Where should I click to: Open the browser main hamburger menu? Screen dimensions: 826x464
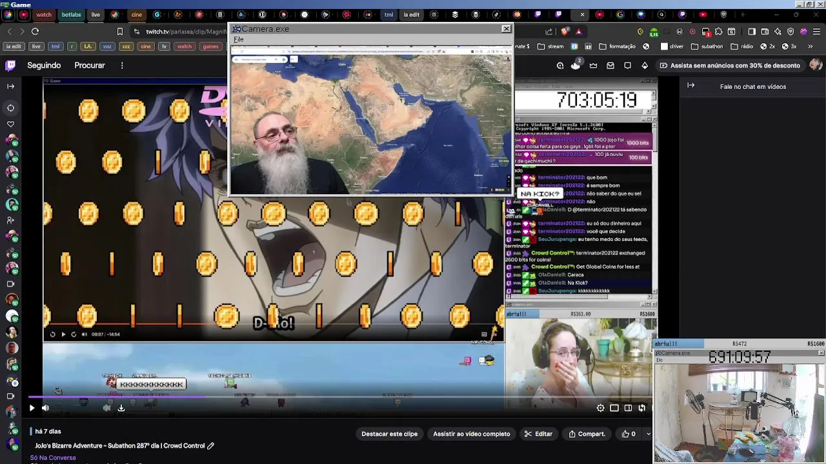(x=816, y=31)
